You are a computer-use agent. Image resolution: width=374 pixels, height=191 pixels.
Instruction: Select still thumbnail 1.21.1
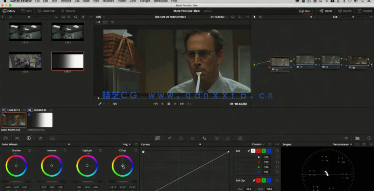pyautogui.click(x=25, y=31)
